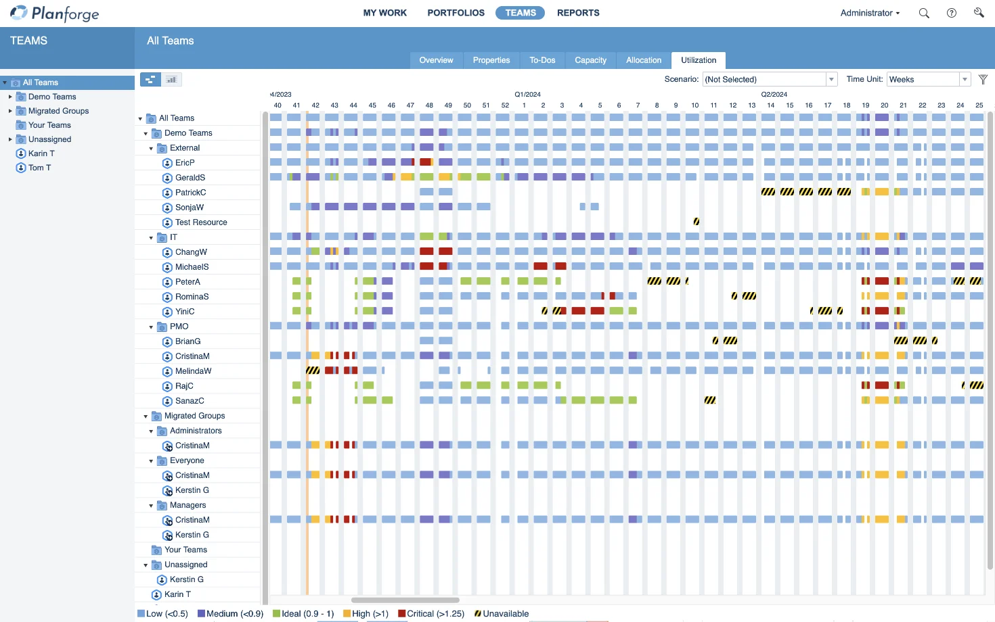Click the PatrickC resource icon

(167, 193)
